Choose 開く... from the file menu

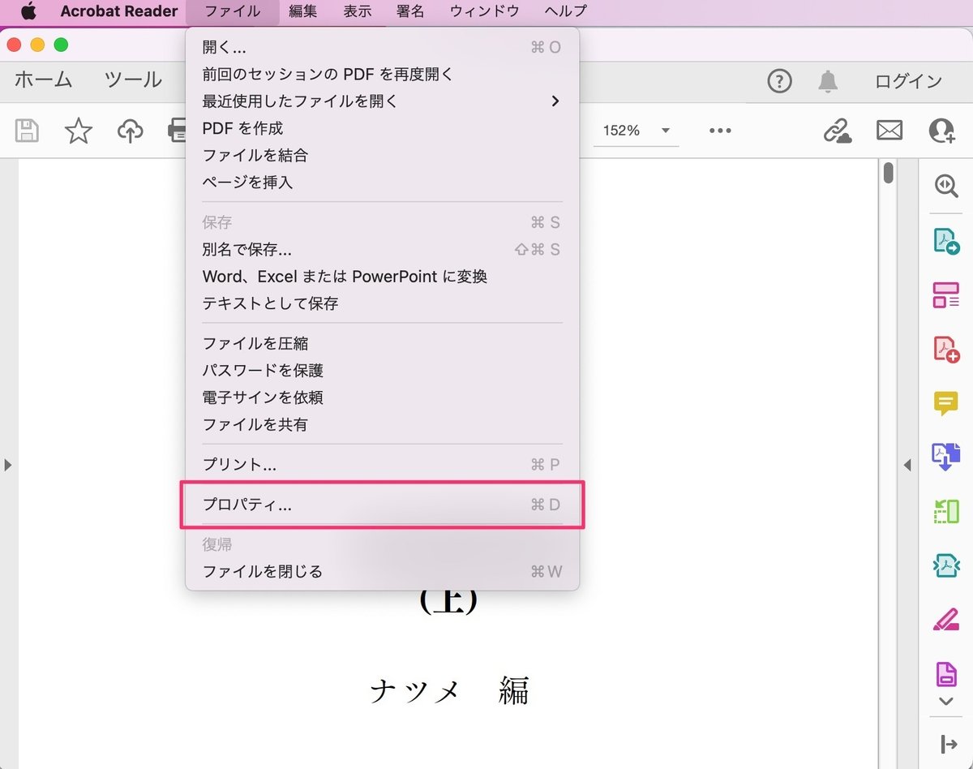pyautogui.click(x=382, y=47)
